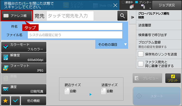Tap the プリンター status icon

pyautogui.click(x=143, y=6)
